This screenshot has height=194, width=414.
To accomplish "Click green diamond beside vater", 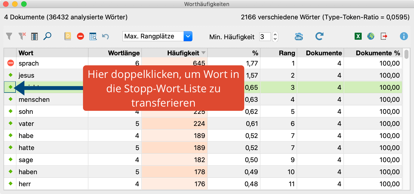I will coord(11,123).
